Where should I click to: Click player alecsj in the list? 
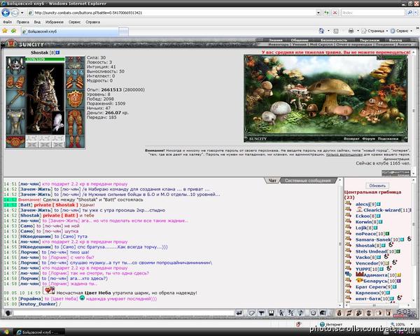coord(363,204)
